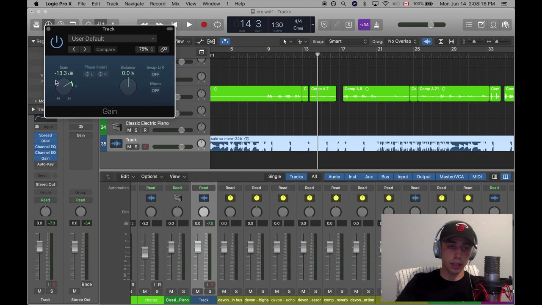This screenshot has height=305, width=542.
Task: Toggle the count-in 1234 button
Action: pos(364,25)
